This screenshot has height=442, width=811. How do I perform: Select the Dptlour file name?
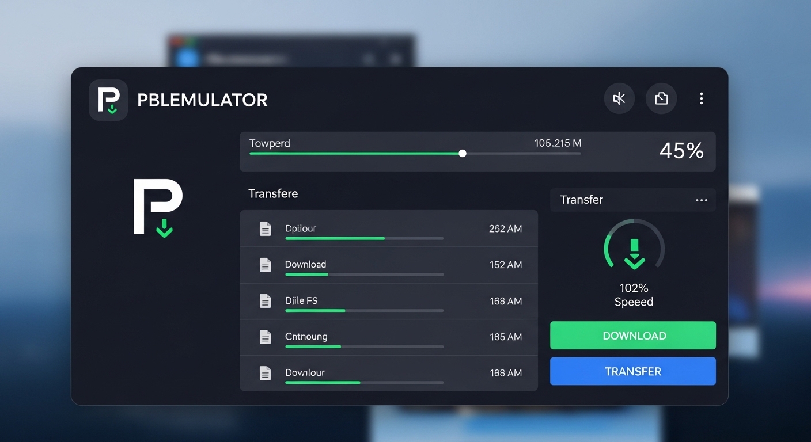point(301,228)
